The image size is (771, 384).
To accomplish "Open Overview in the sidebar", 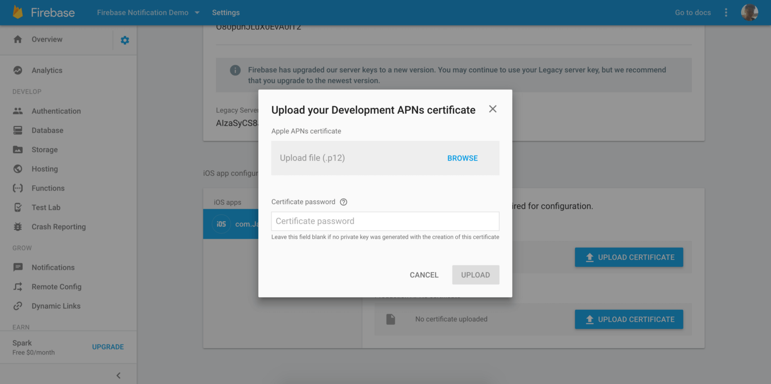I will [x=47, y=39].
